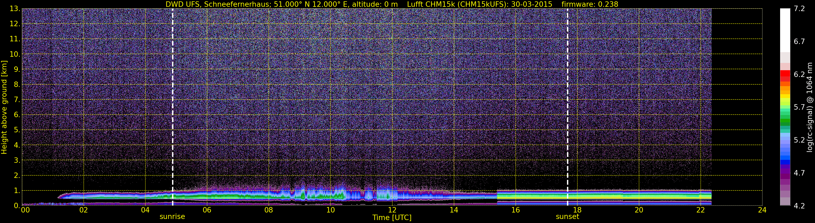This screenshot has height=223, width=815.
Task: Click the '14' tick on the time axis
Action: pos(454,210)
